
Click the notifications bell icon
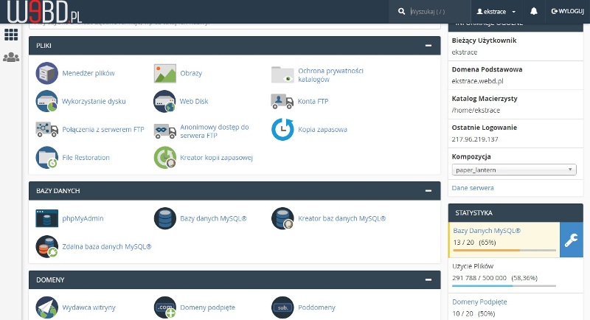(x=533, y=11)
